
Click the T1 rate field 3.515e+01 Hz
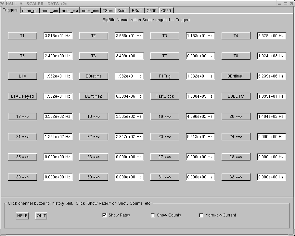pos(58,36)
